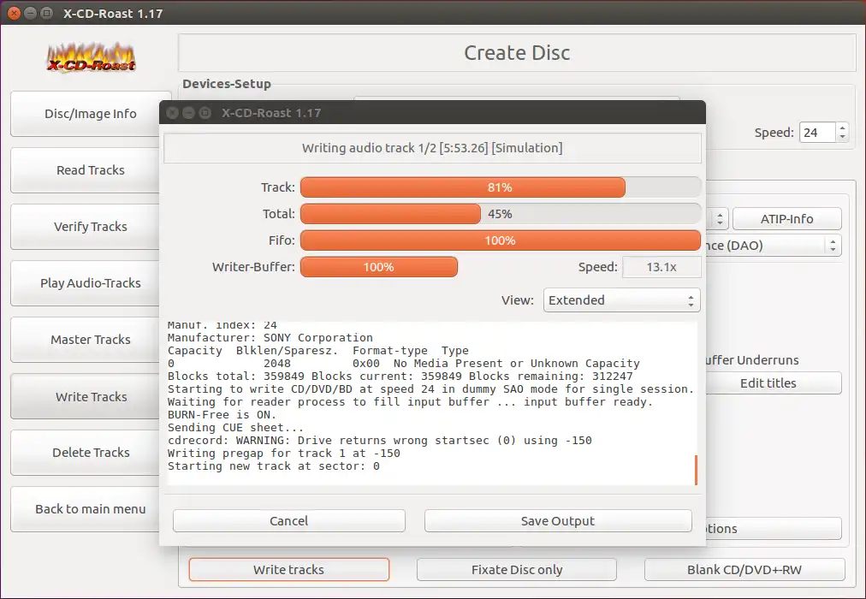The height and width of the screenshot is (599, 866).
Task: Save Output of the write log
Action: (558, 520)
